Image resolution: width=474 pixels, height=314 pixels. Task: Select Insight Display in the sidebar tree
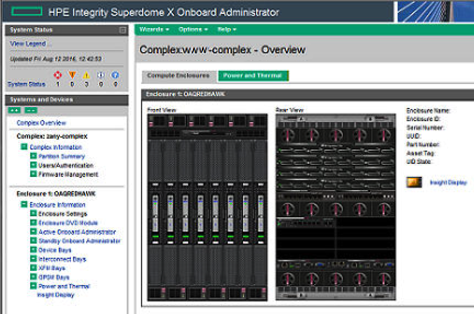[56, 295]
